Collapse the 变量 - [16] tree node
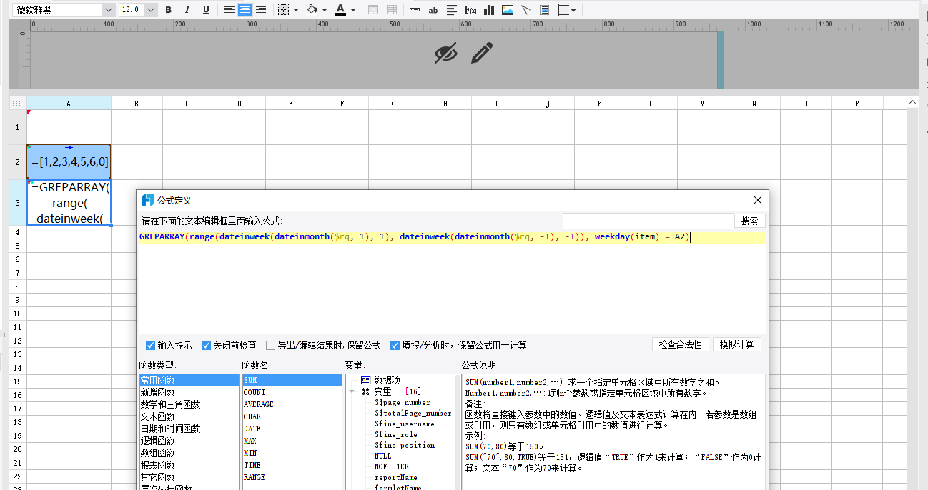This screenshot has width=928, height=490. pyautogui.click(x=352, y=391)
